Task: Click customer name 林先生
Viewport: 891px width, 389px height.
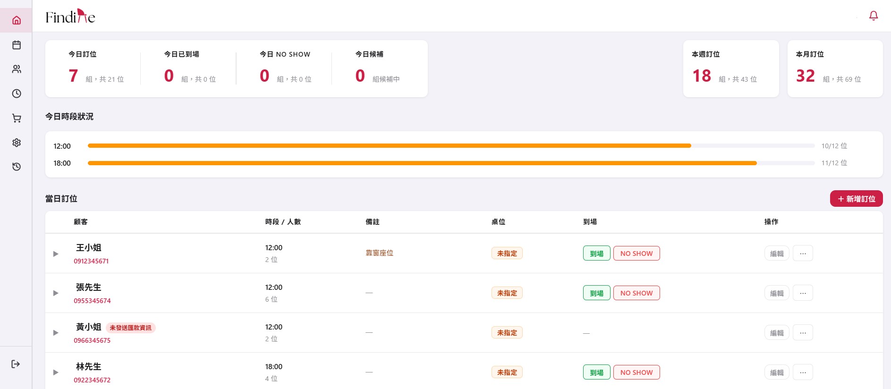Action: click(x=89, y=367)
